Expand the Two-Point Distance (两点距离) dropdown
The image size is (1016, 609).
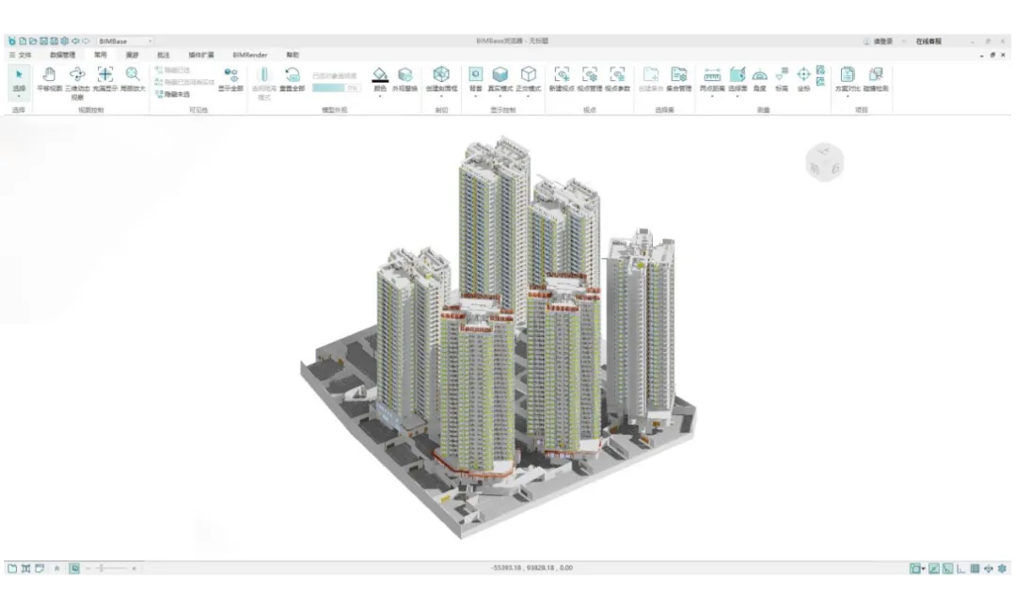711,96
